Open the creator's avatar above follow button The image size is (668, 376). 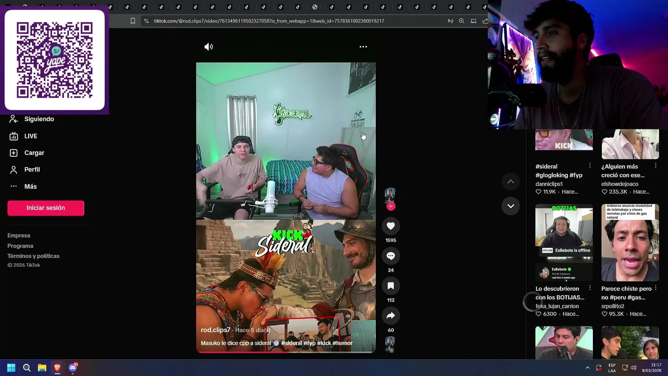pos(390,195)
